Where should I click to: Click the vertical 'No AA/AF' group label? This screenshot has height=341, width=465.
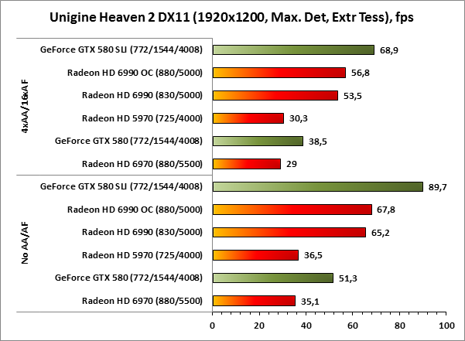tap(26, 244)
